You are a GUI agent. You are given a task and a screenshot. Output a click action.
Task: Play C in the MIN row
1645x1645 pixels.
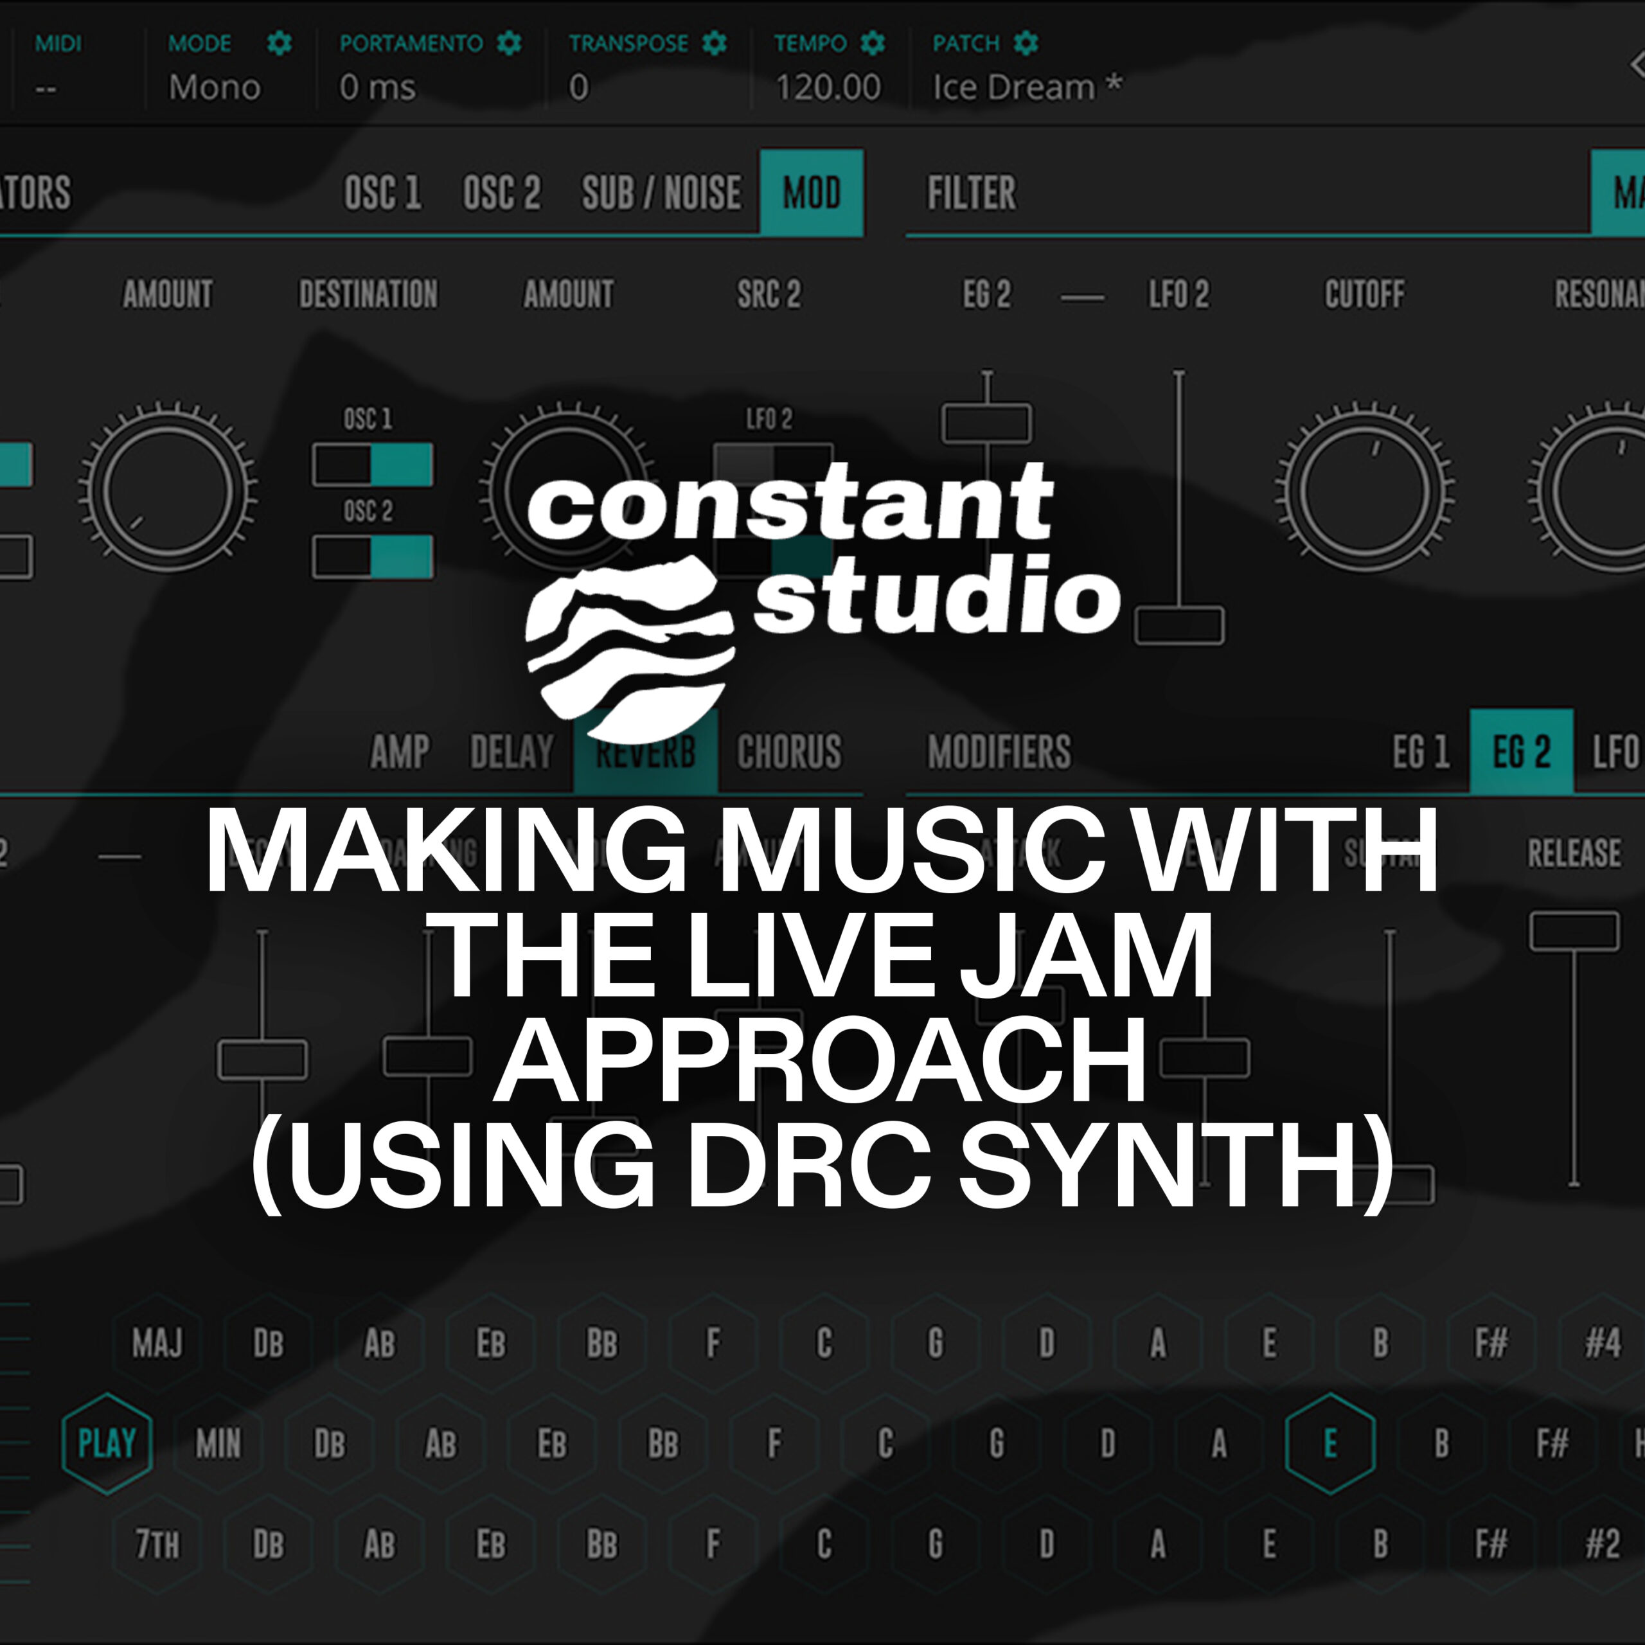885,1444
